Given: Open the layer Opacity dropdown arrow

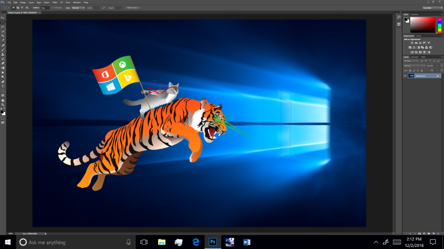Looking at the screenshot, I should point(442,66).
